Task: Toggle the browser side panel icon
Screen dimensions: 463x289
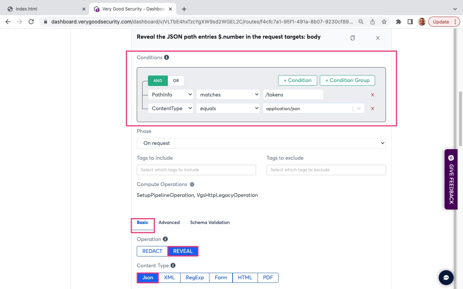Action: pyautogui.click(x=410, y=22)
